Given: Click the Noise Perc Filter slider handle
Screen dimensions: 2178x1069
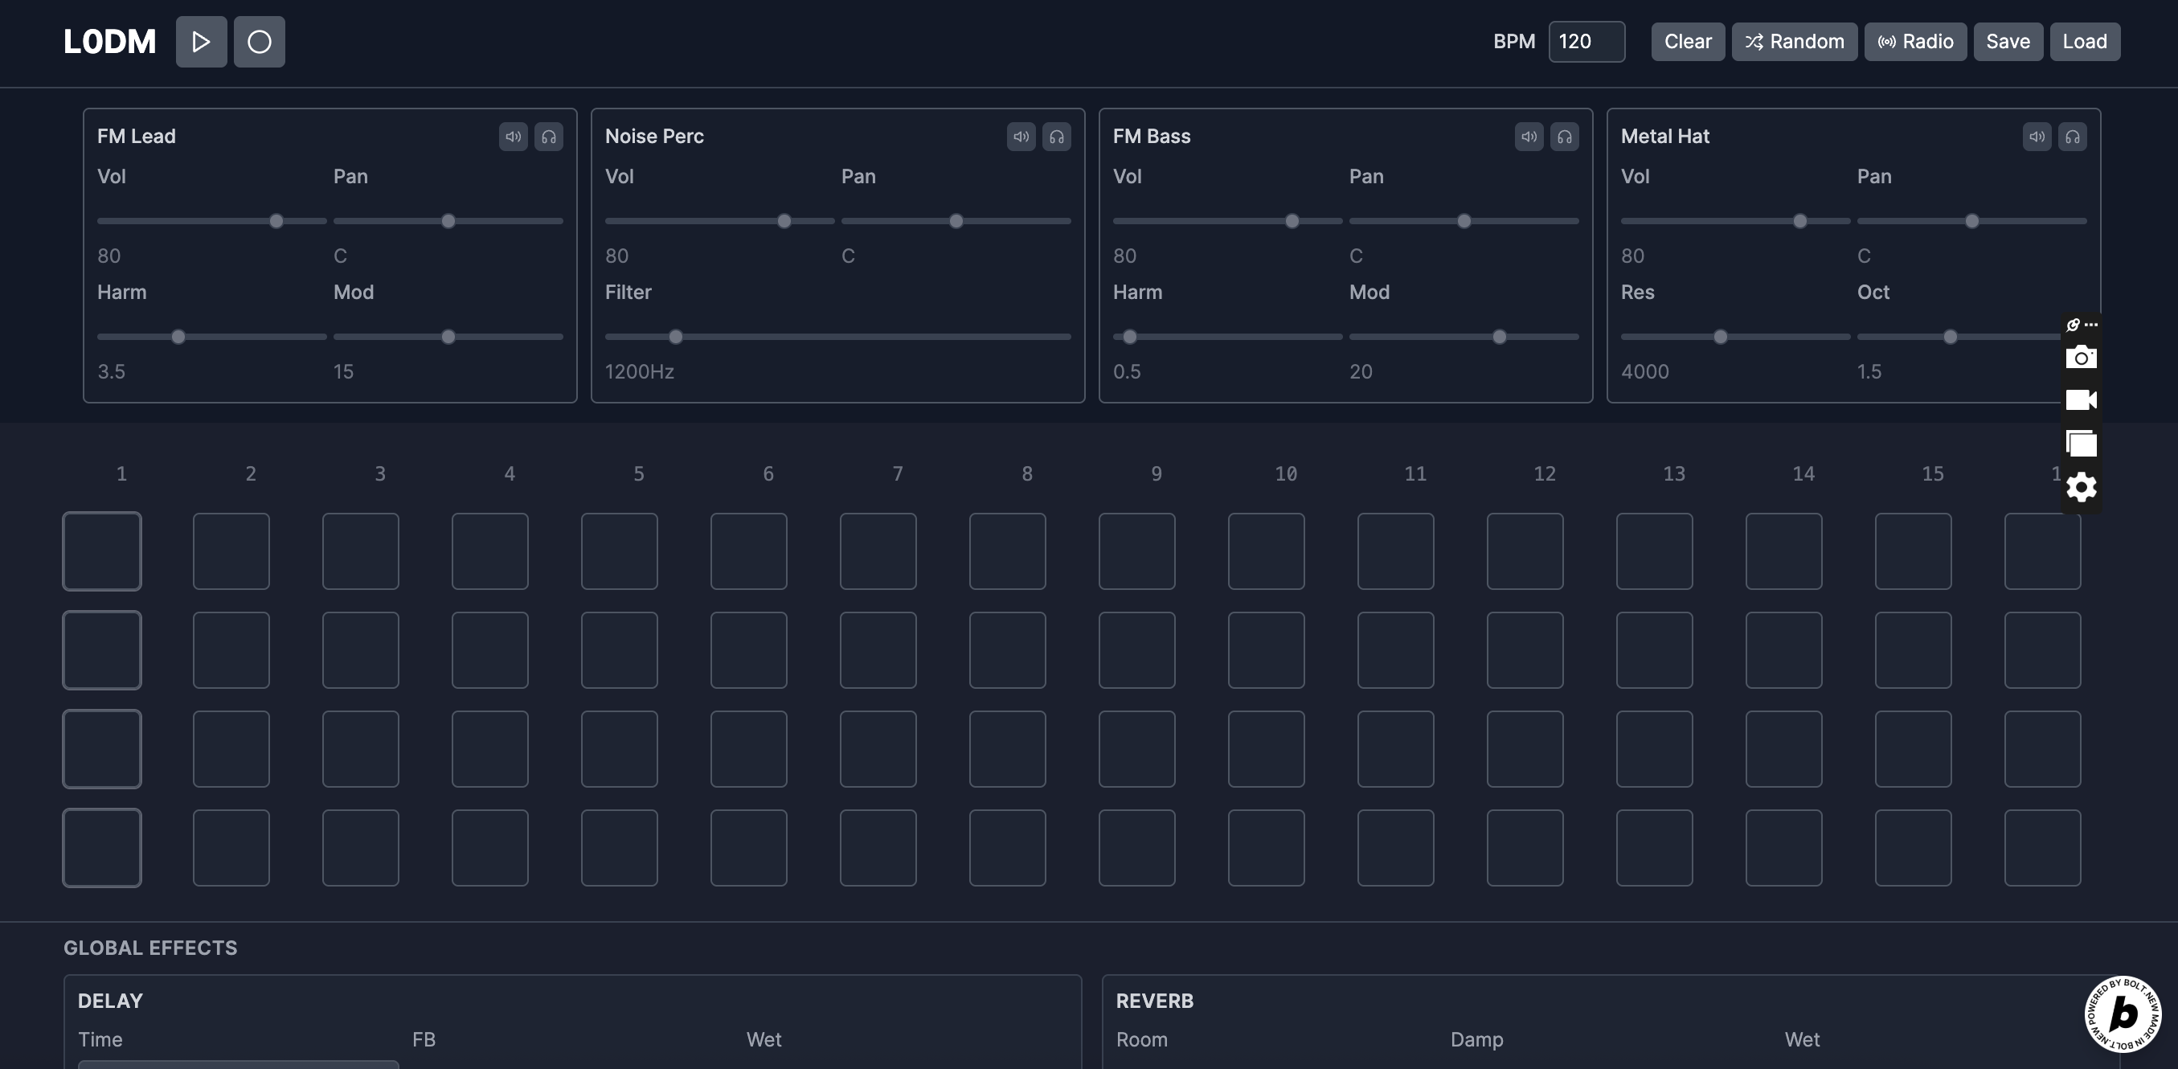Looking at the screenshot, I should click(675, 337).
